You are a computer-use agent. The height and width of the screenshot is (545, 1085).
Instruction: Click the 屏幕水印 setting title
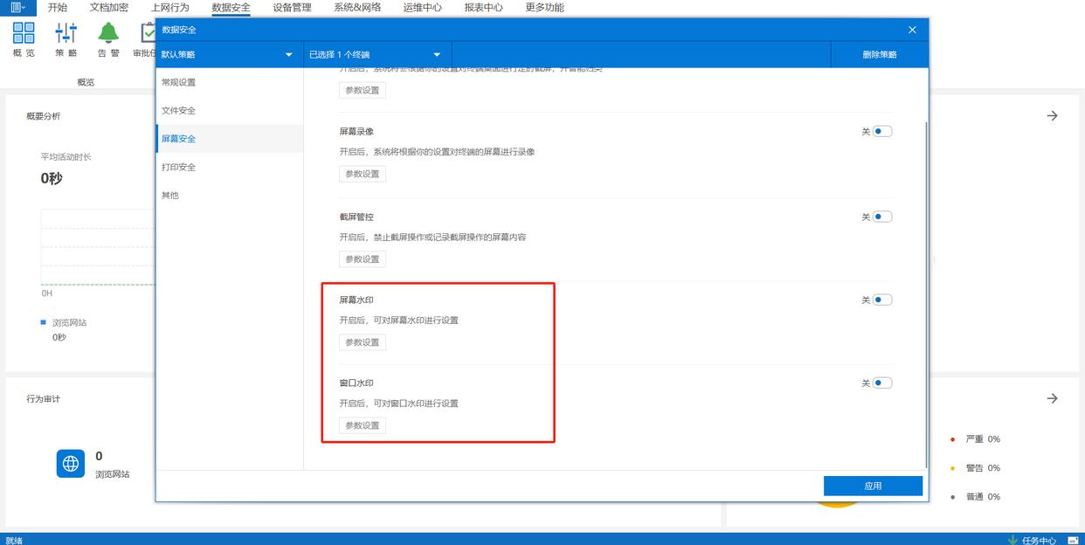tap(356, 300)
